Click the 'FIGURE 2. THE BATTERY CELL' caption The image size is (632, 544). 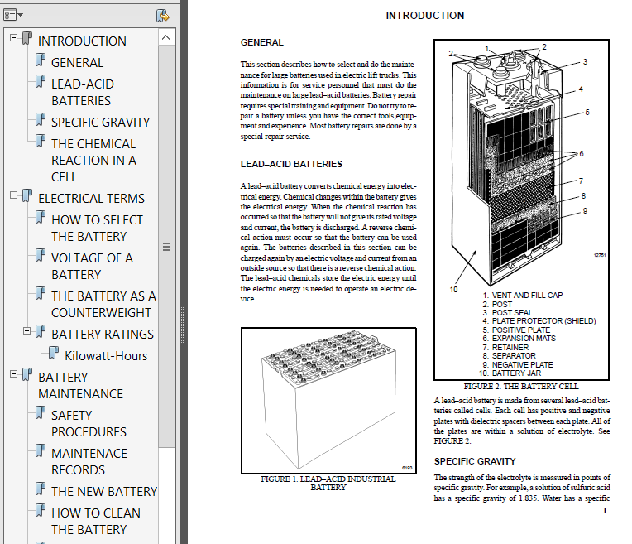(x=521, y=386)
